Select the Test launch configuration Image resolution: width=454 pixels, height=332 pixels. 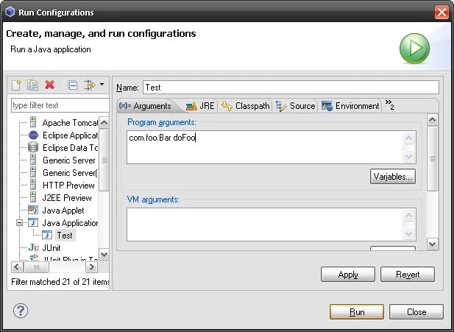(65, 236)
